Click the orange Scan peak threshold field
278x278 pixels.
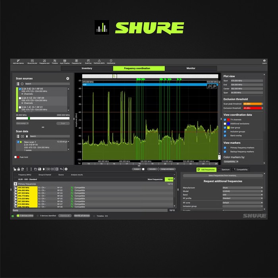click(x=253, y=104)
